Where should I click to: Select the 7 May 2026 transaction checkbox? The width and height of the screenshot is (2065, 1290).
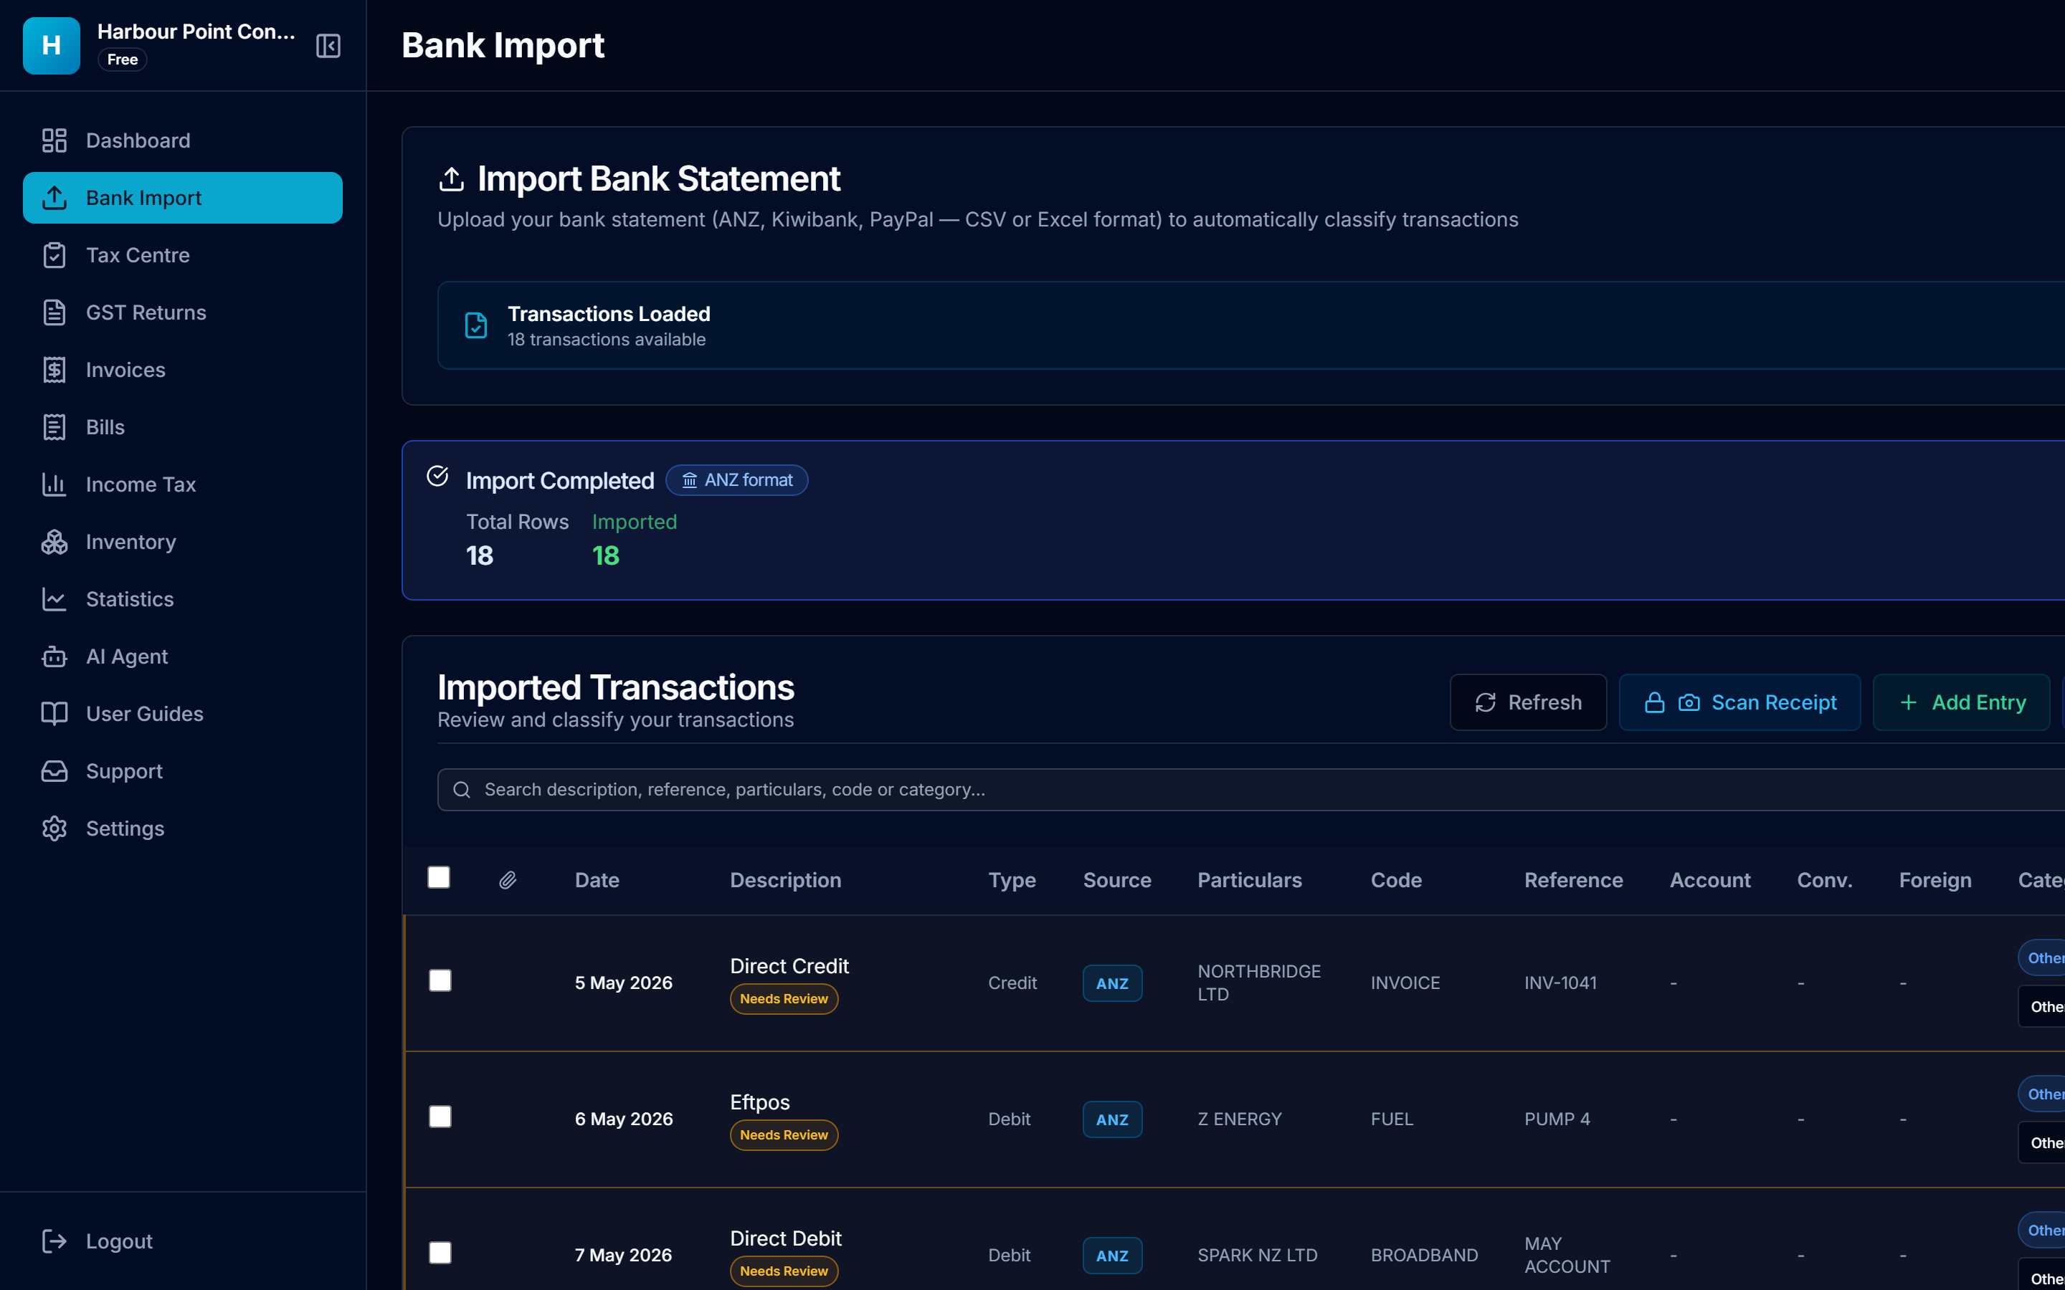[440, 1253]
